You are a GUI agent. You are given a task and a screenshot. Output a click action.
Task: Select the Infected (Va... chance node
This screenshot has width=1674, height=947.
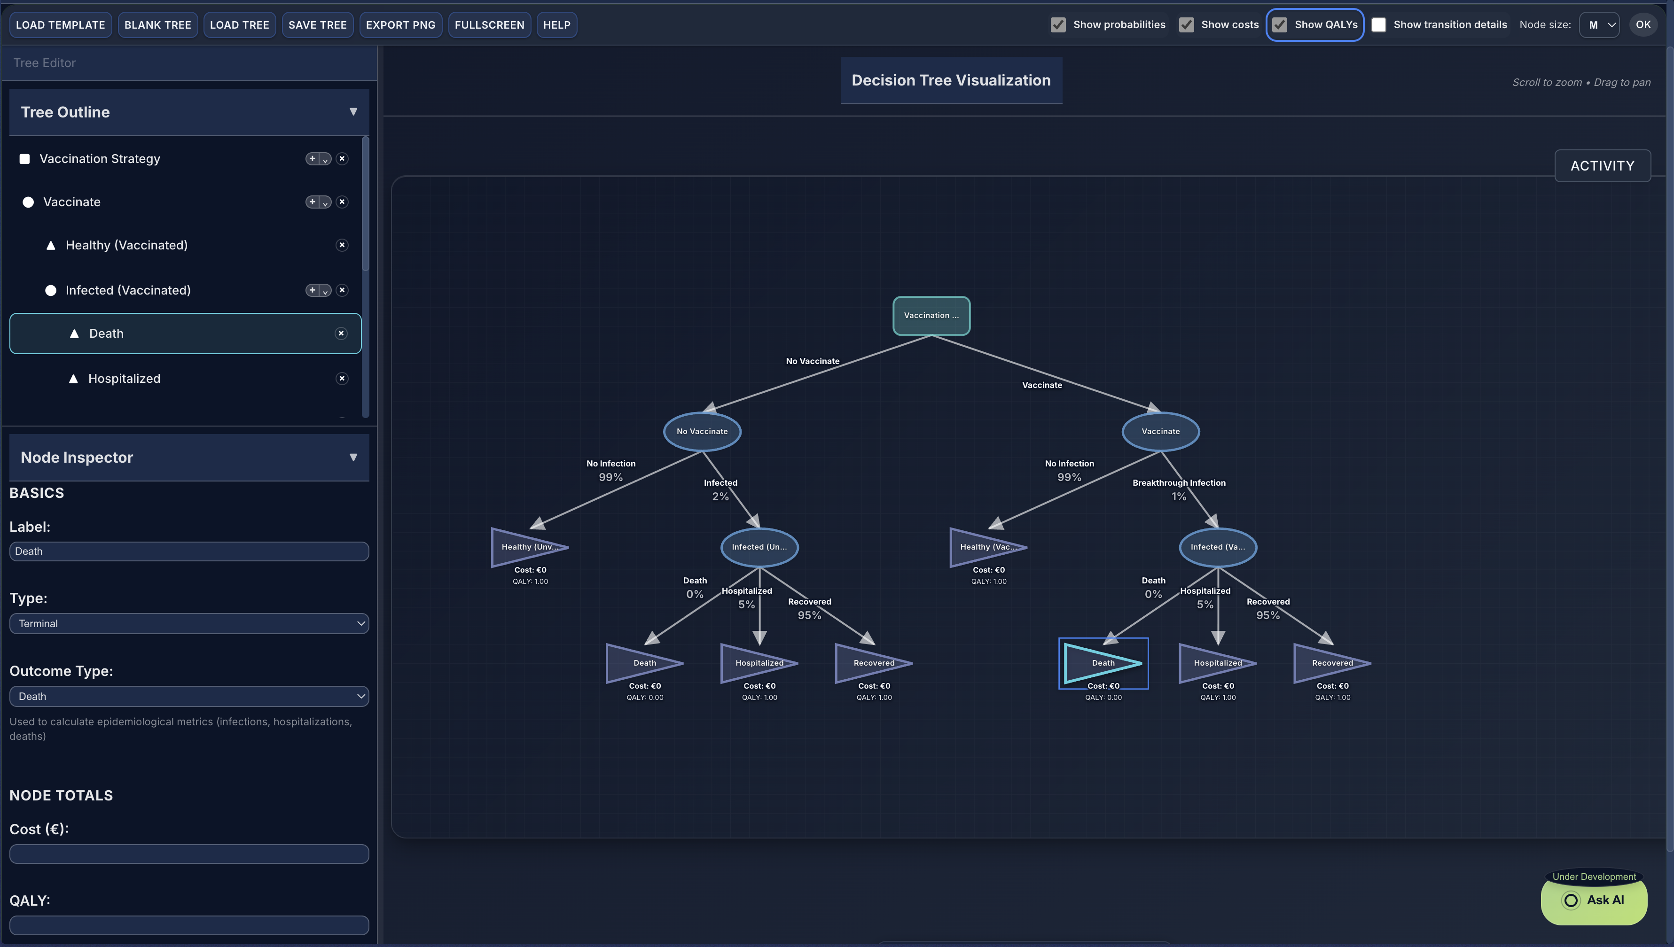pyautogui.click(x=1218, y=547)
